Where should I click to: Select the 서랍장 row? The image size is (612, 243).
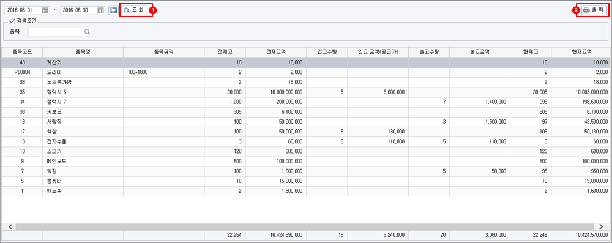click(306, 122)
